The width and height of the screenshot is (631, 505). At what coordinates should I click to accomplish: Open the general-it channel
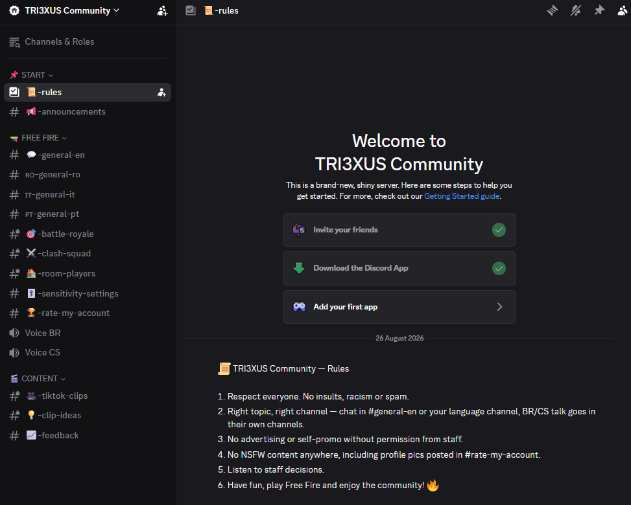pos(88,194)
